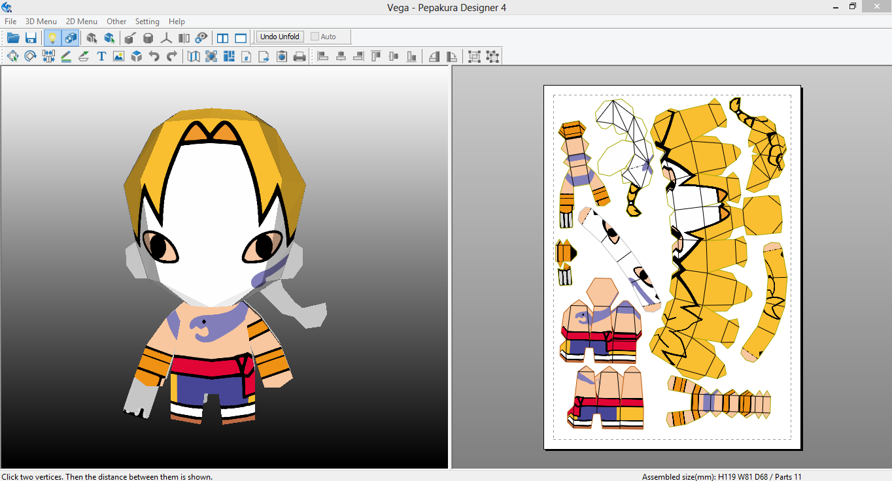Image resolution: width=892 pixels, height=481 pixels.
Task: Toggle the light bulb lighting button
Action: (x=53, y=37)
